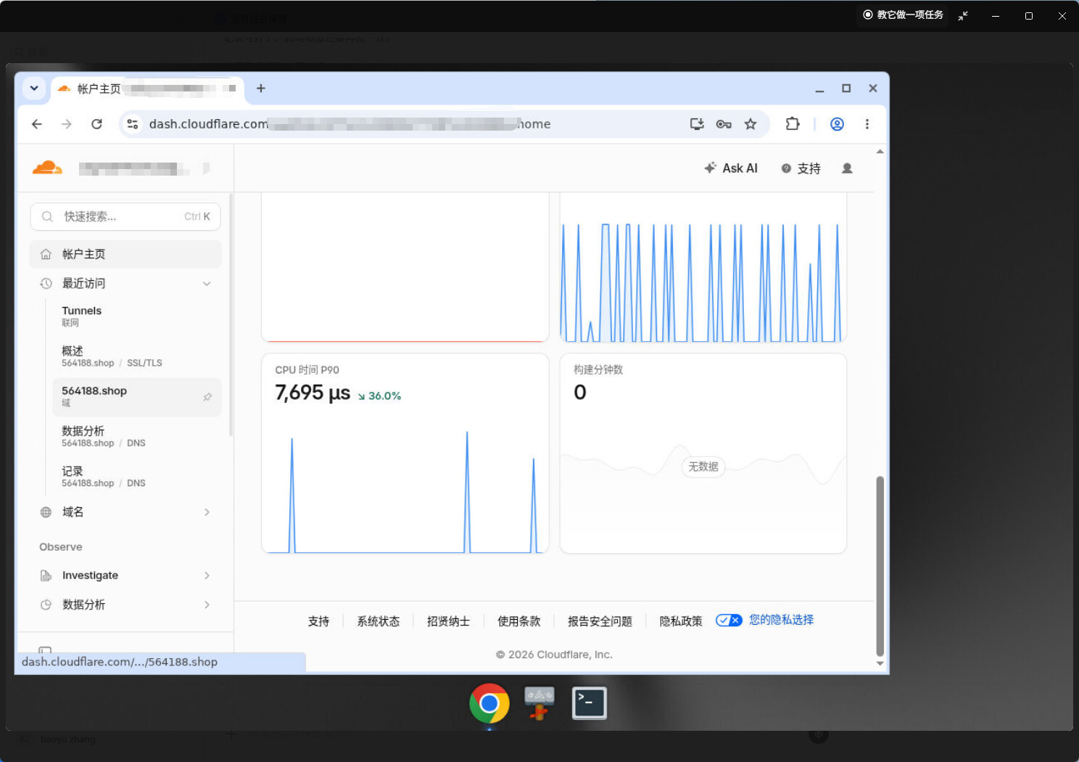1079x762 pixels.
Task: Open Chrome's three-dot menu
Action: pos(867,124)
